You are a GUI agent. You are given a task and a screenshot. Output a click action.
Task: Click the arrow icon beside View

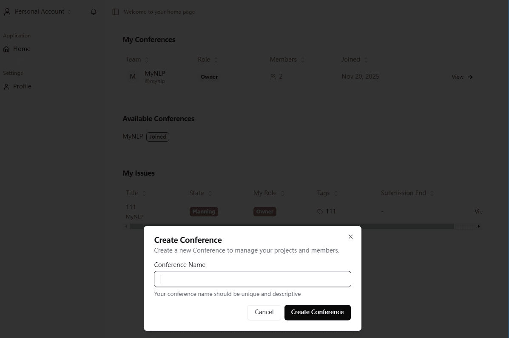[470, 77]
